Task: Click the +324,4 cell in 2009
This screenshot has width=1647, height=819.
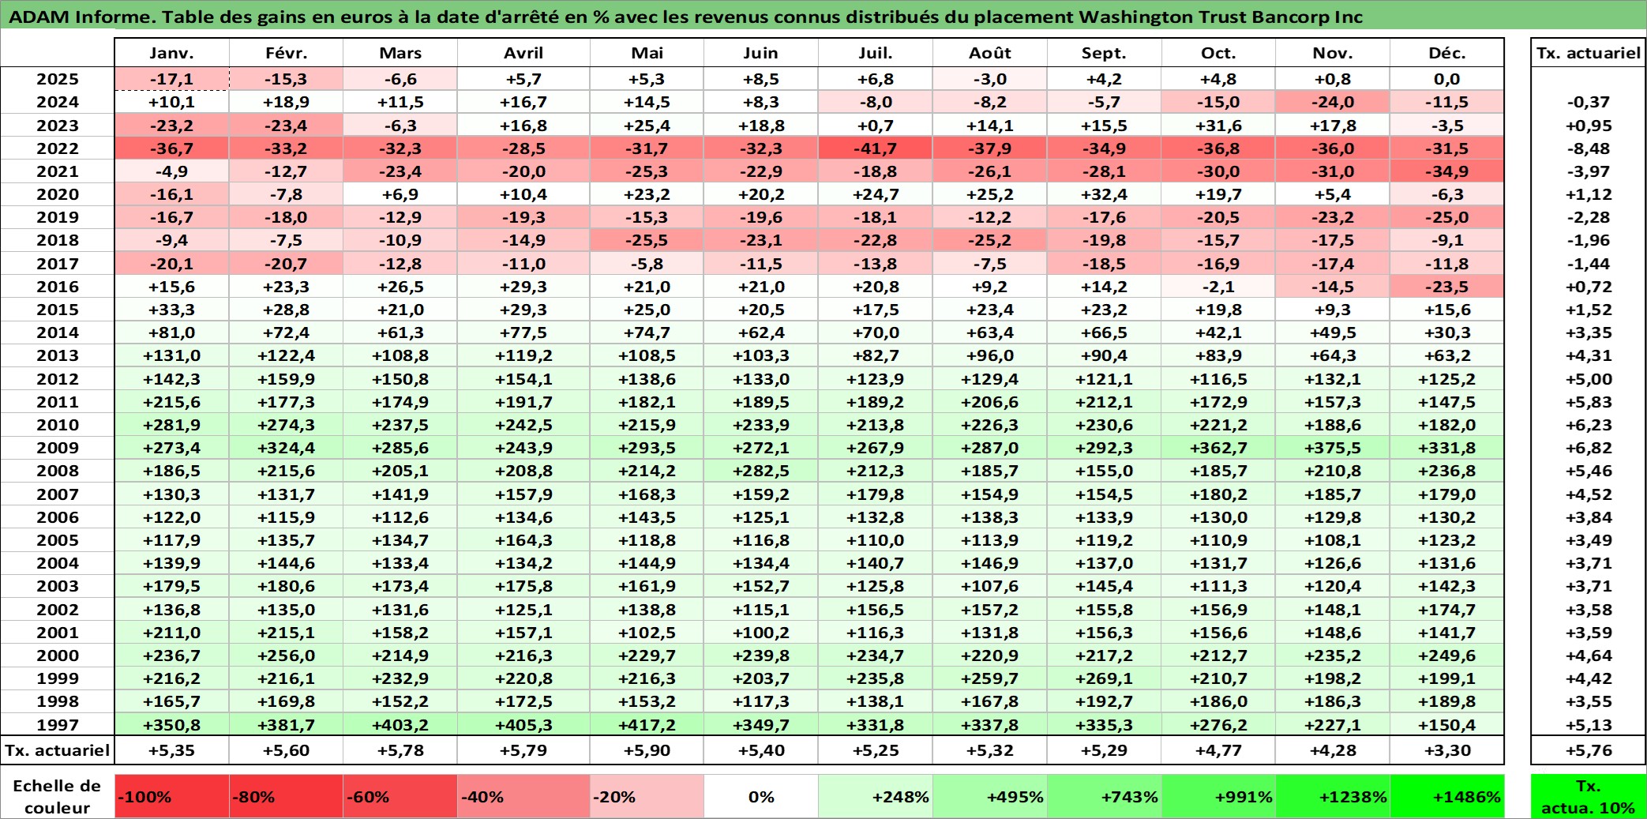Action: [x=286, y=448]
